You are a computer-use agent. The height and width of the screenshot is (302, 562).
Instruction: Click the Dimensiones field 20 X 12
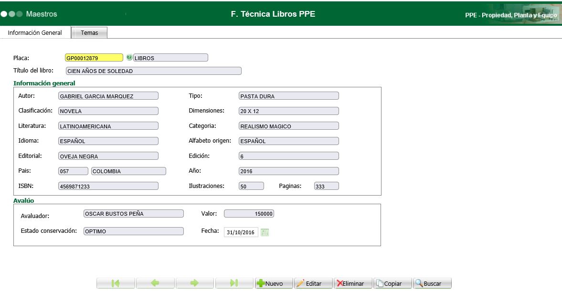[288, 111]
